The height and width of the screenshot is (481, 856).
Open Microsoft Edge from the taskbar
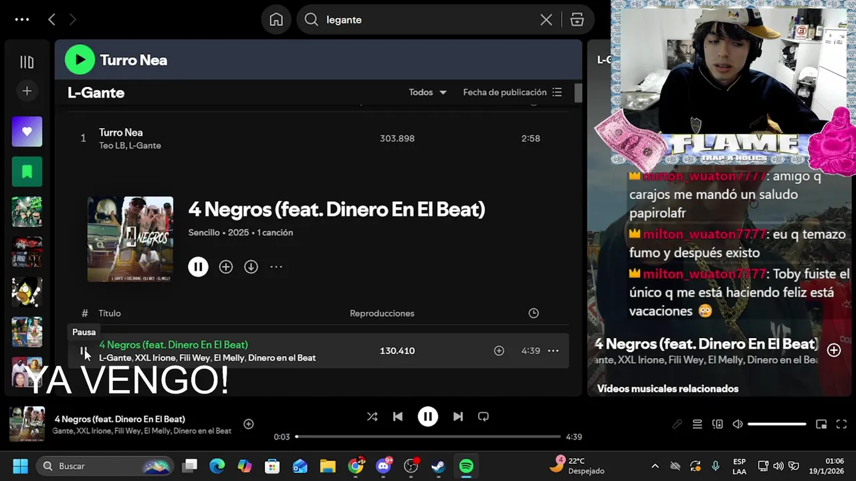(x=217, y=466)
